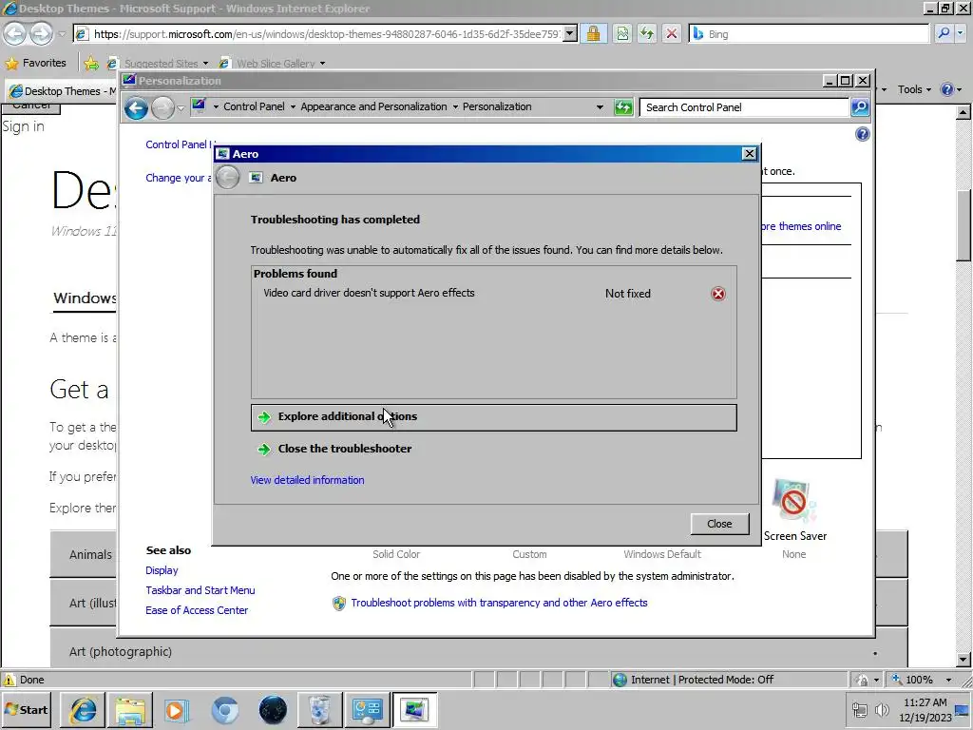Click the Close button in Aero dialog

719,524
